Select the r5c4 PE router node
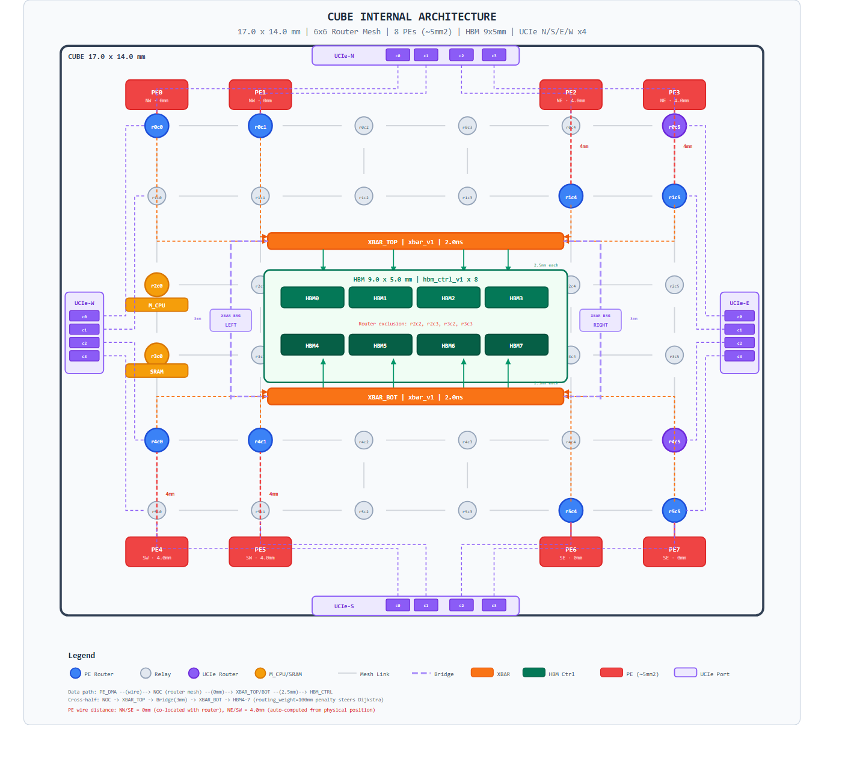This screenshot has height=782, width=842. [571, 511]
